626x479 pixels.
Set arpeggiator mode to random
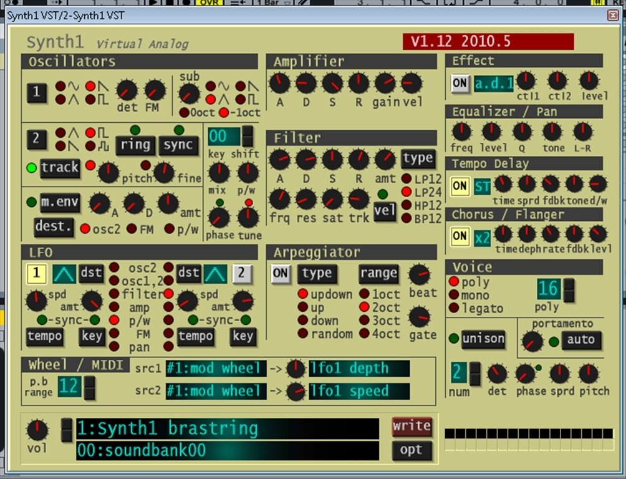point(303,333)
